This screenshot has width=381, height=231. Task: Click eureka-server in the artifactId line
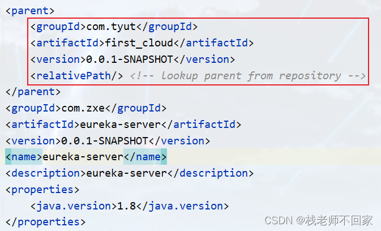tap(120, 125)
